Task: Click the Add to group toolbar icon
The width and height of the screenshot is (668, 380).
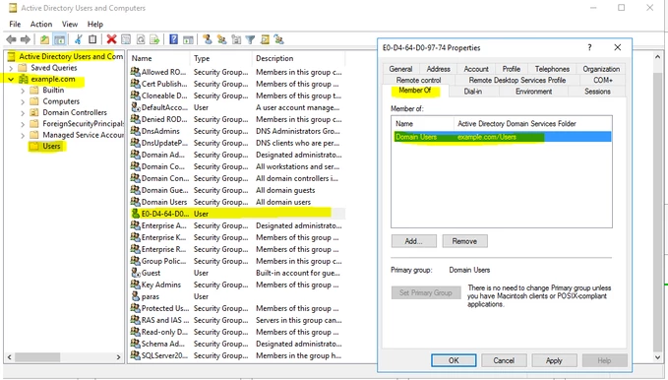Action: (x=279, y=39)
